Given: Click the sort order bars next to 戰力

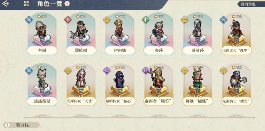Looking at the screenshot, I should pyautogui.click(x=28, y=125).
